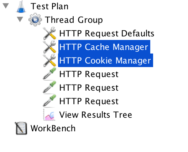Viewport: 188px width, 152px height.
Task: Click the WorkBench clipboard icon
Action: coord(21,128)
